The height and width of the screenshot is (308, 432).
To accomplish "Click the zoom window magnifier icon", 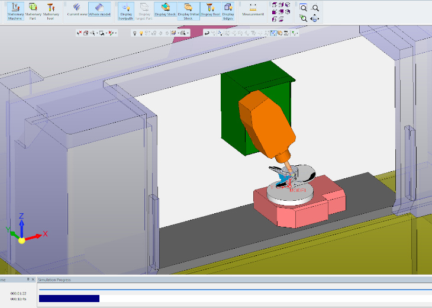I will [303, 8].
